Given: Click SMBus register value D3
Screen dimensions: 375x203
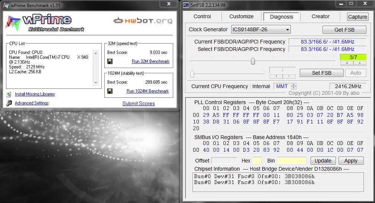Looking at the screenshot, I should pyautogui.click(x=246, y=150).
